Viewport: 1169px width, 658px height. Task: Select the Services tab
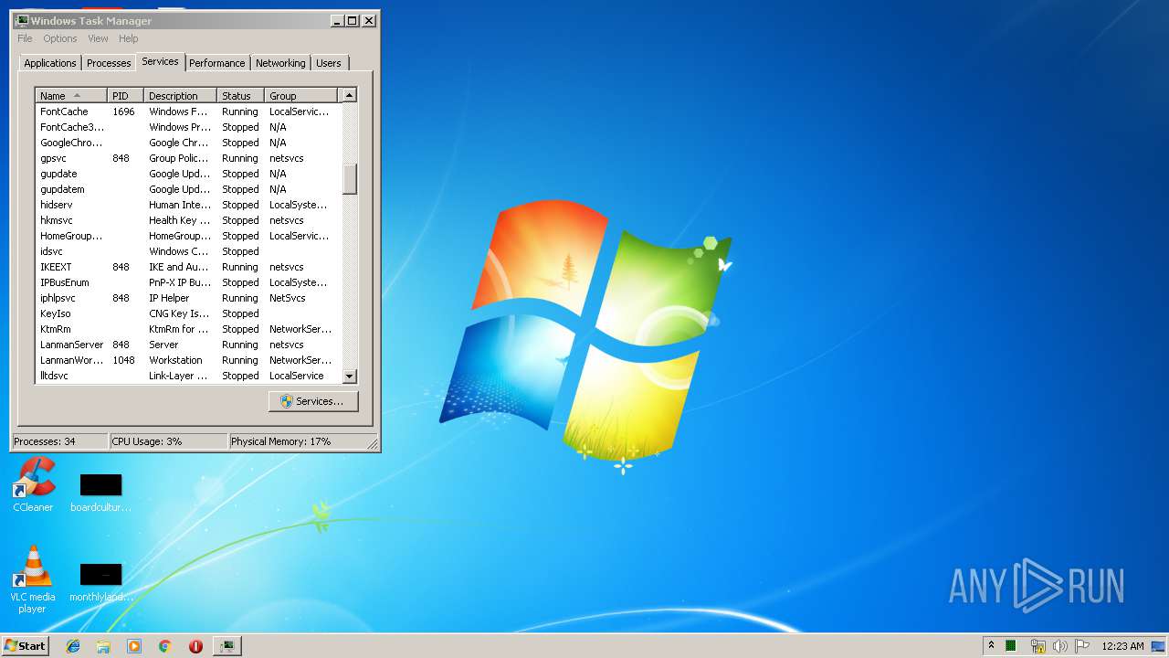tap(160, 61)
